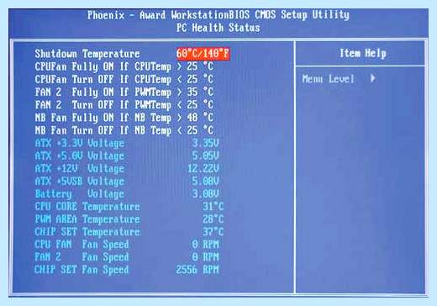The width and height of the screenshot is (437, 306).
Task: Select the Shutdown Temperature label
Action: click(x=87, y=54)
